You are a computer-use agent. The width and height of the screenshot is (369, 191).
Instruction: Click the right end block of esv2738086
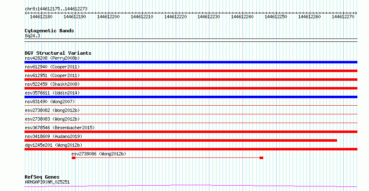point(262,158)
